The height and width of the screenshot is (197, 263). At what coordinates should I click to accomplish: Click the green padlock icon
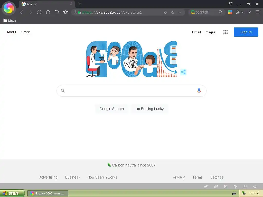coord(80,12)
